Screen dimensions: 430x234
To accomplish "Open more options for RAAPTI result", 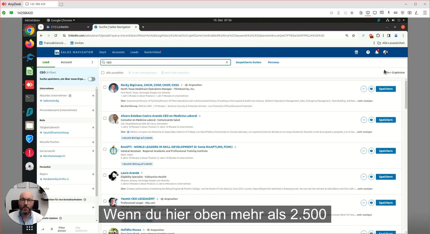I will click(x=364, y=151).
